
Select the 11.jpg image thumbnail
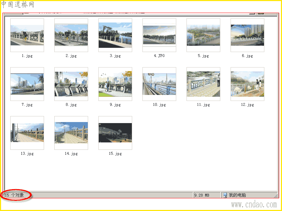point(203,84)
